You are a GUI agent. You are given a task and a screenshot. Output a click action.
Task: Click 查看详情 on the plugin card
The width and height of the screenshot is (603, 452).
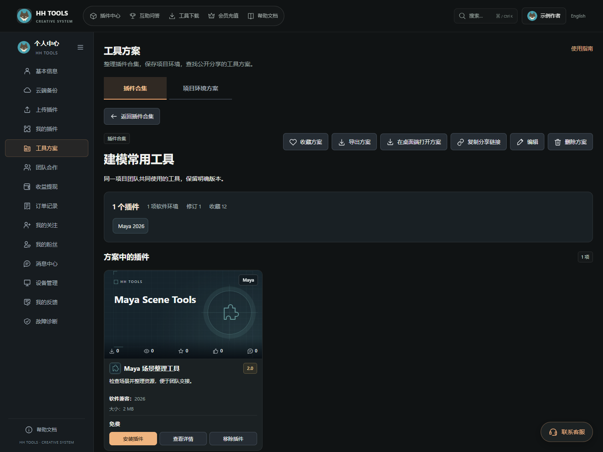tap(183, 439)
